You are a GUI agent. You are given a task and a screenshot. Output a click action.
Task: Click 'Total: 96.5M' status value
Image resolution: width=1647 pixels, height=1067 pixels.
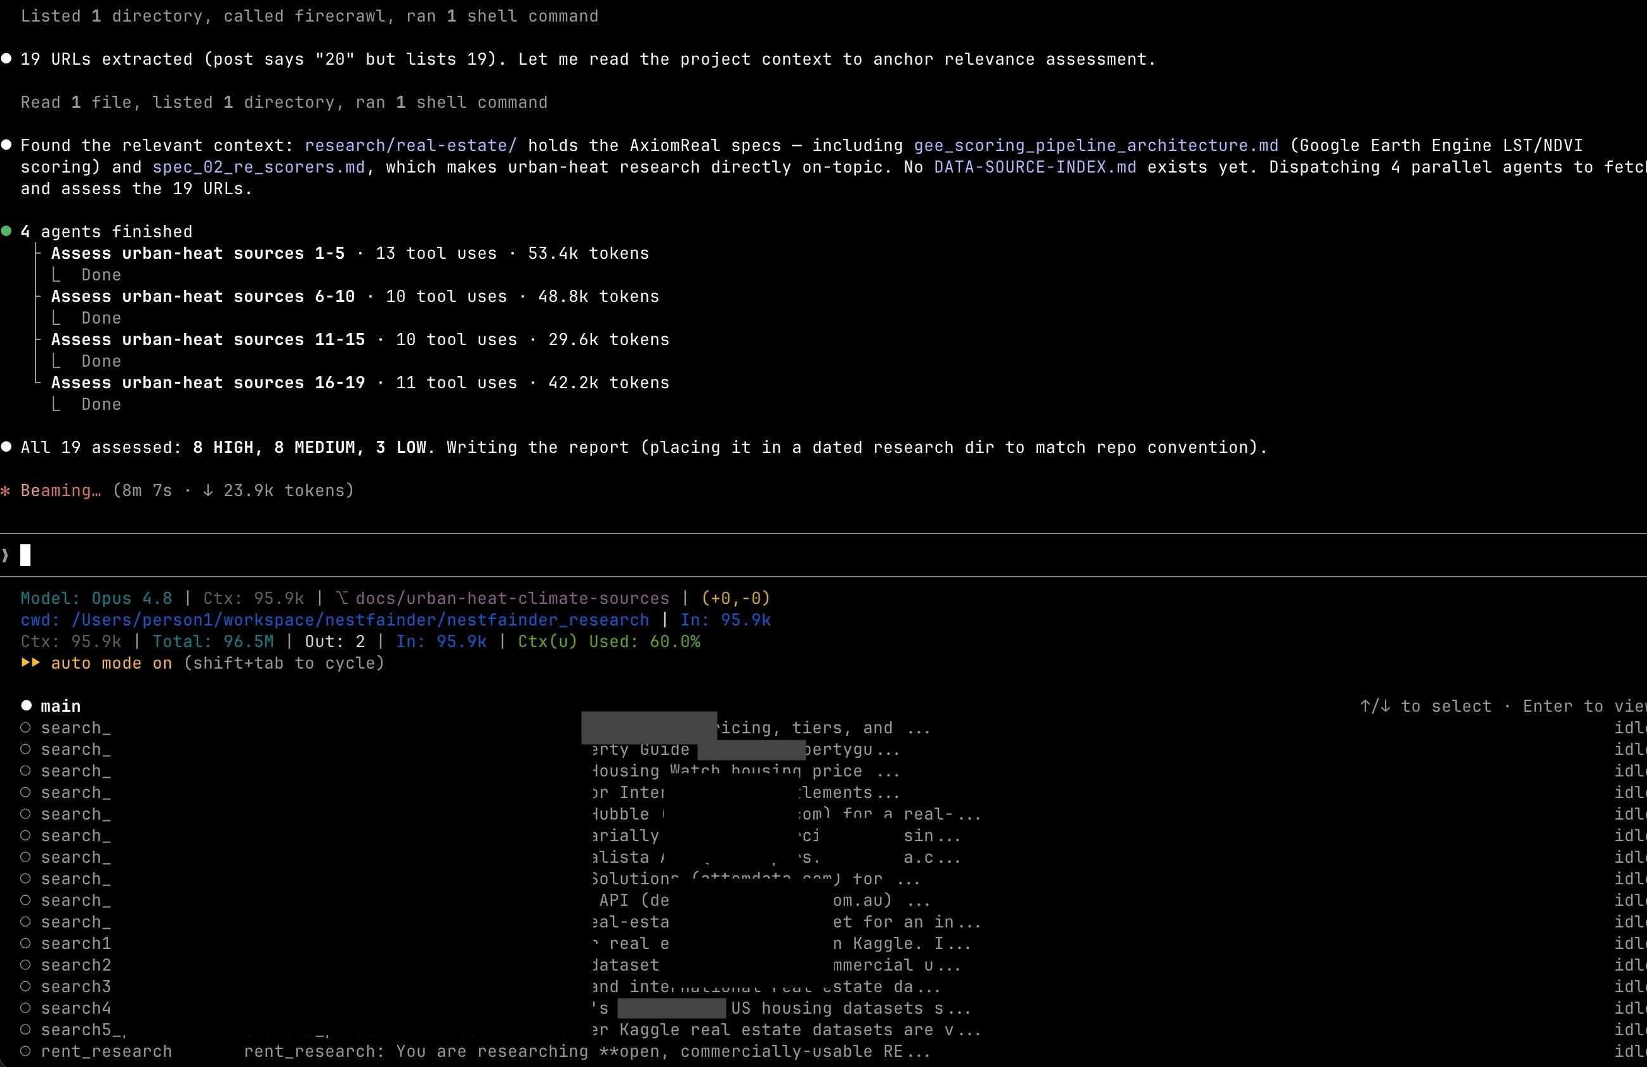coord(213,641)
